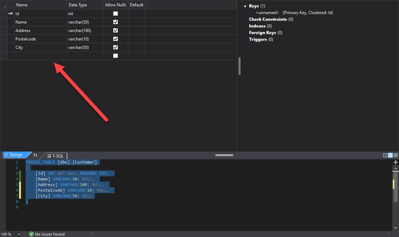Viewport: 399px width, 237px height.
Task: Switch to the Design tab
Action: (16, 155)
